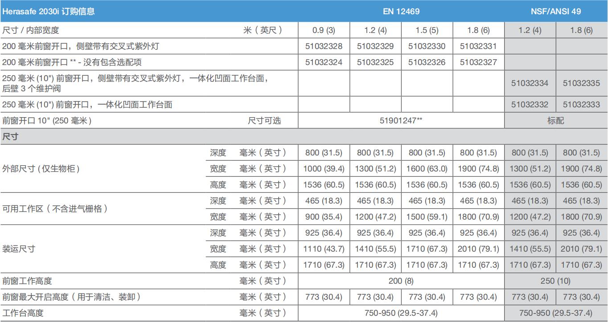This screenshot has height=322, width=608.
Task: Click the 250 (10) front window height cell
Action: pyautogui.click(x=555, y=281)
